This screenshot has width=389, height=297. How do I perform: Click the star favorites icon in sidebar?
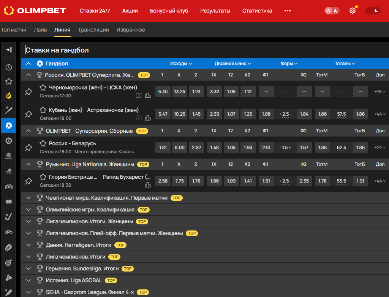pos(9,81)
